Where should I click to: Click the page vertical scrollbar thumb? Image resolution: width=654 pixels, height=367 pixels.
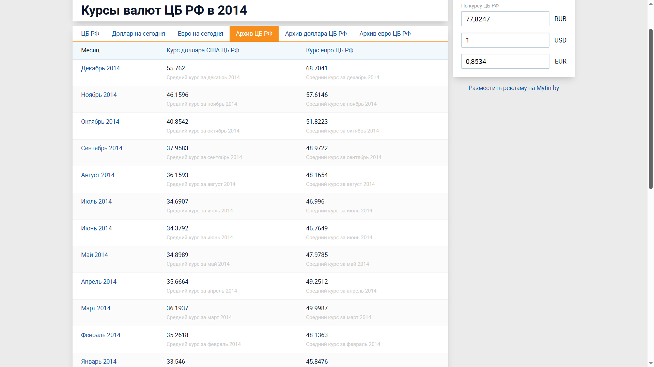tap(651, 109)
